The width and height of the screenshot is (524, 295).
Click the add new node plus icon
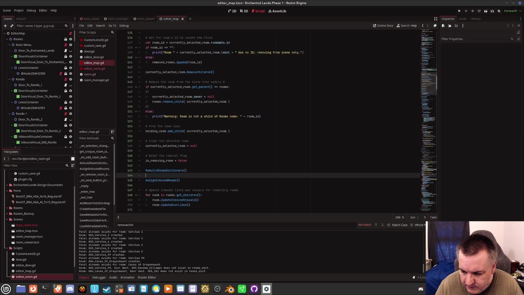click(5, 25)
